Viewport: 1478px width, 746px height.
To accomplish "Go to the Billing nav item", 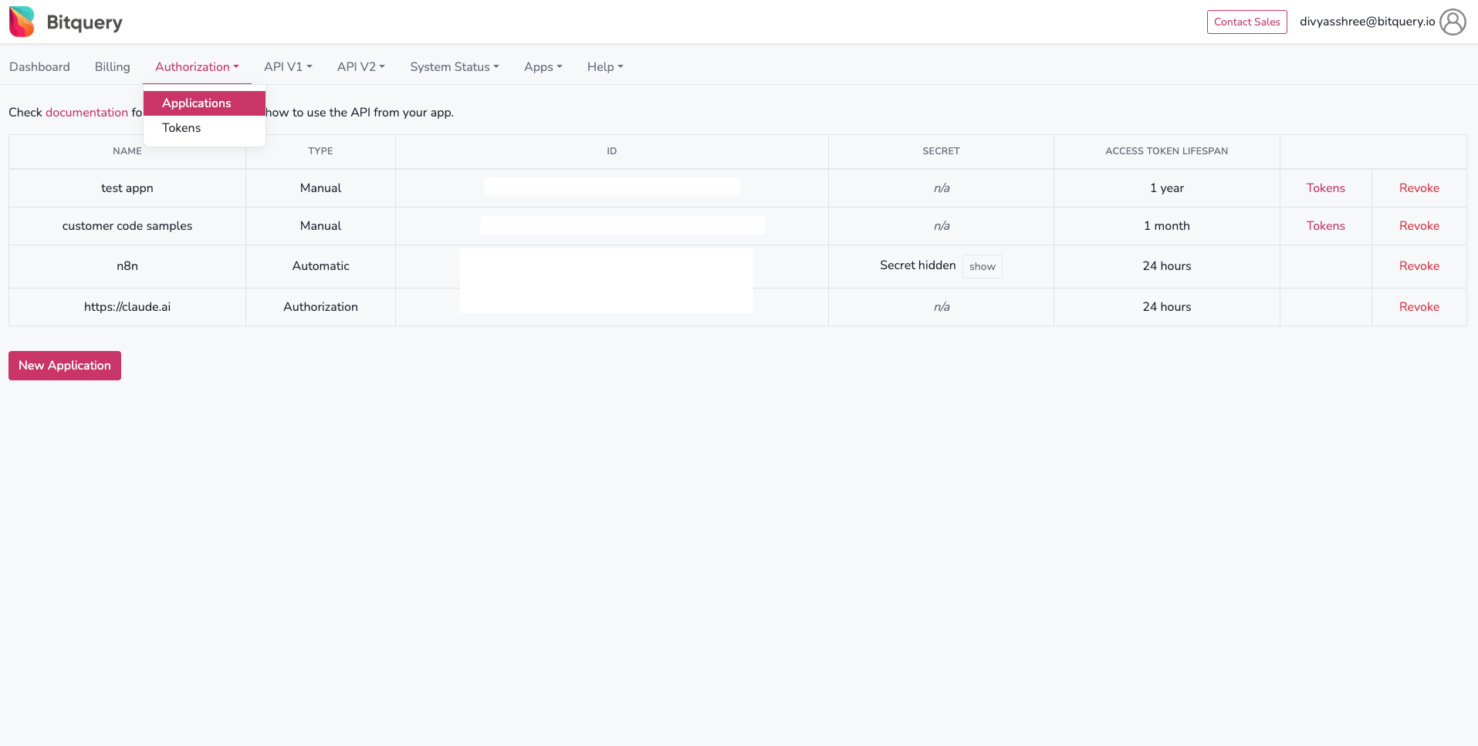I will (x=112, y=67).
